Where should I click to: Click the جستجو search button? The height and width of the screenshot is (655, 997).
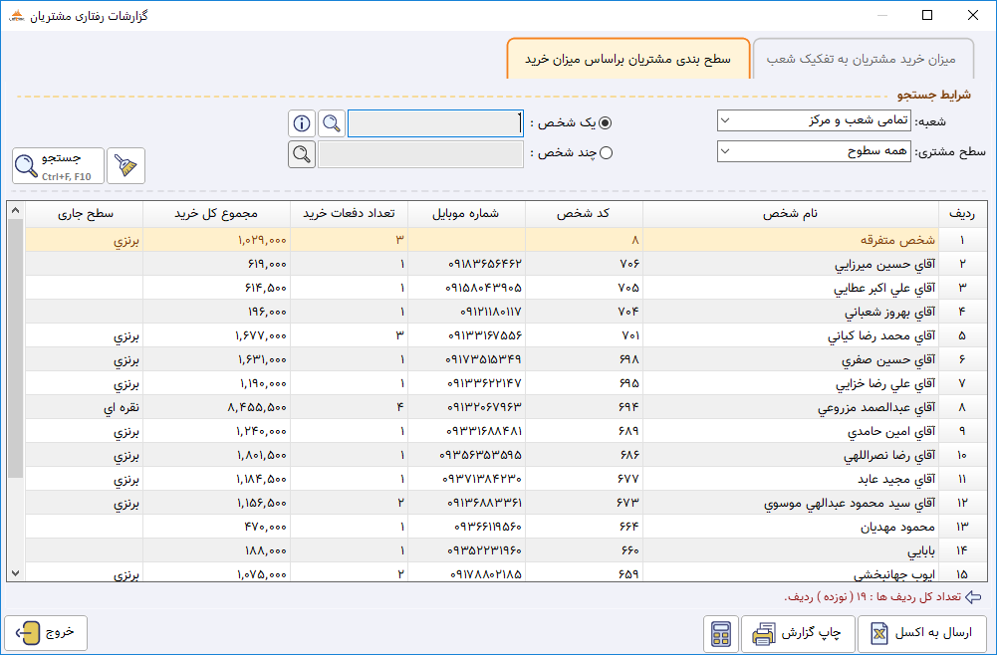coord(58,166)
